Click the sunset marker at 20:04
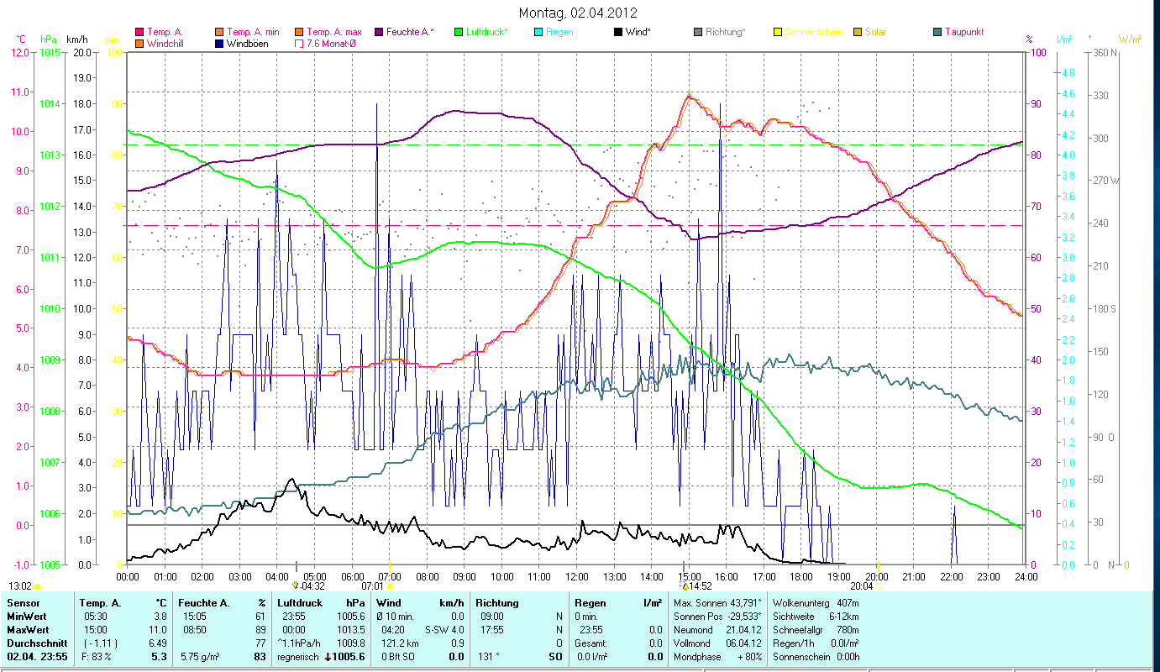The width and height of the screenshot is (1160, 672). 878,585
